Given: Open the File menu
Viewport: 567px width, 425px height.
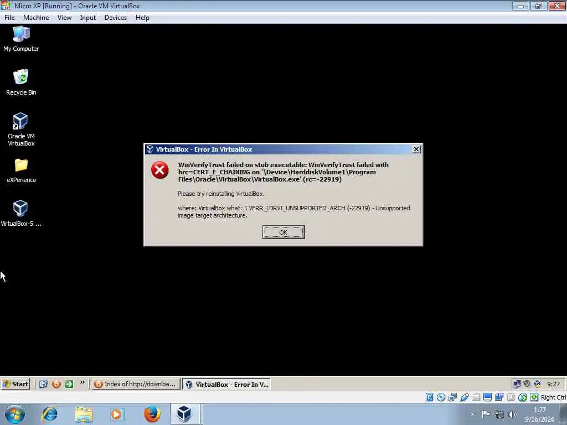Looking at the screenshot, I should tap(9, 18).
